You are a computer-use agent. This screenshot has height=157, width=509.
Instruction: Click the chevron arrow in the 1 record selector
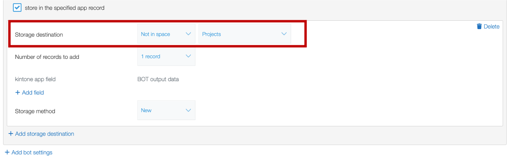[x=189, y=56]
